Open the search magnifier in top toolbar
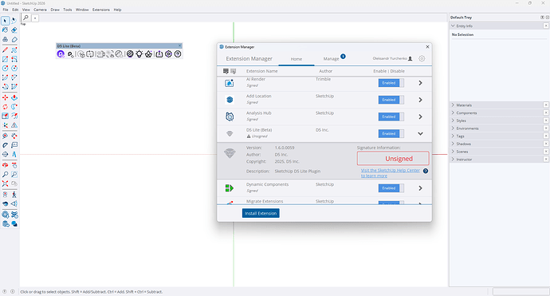 pyautogui.click(x=26, y=18)
